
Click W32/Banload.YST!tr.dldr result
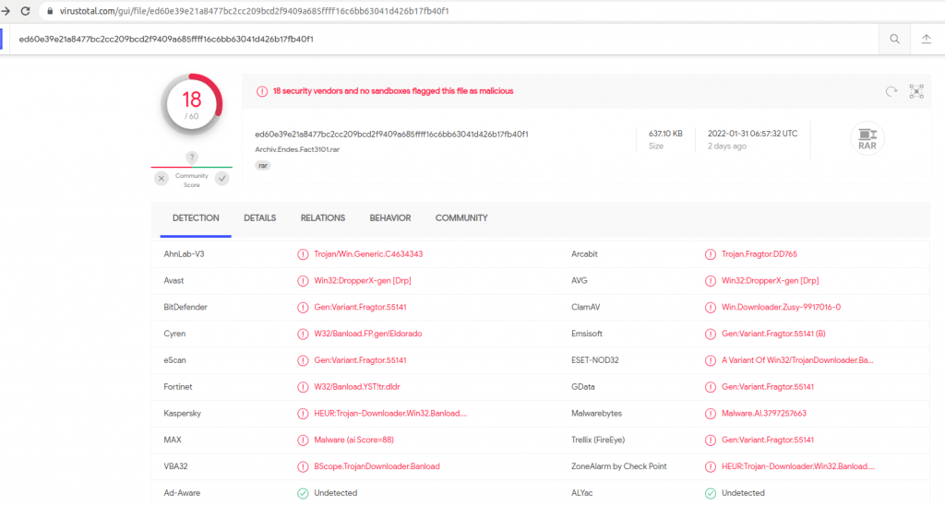click(x=357, y=387)
